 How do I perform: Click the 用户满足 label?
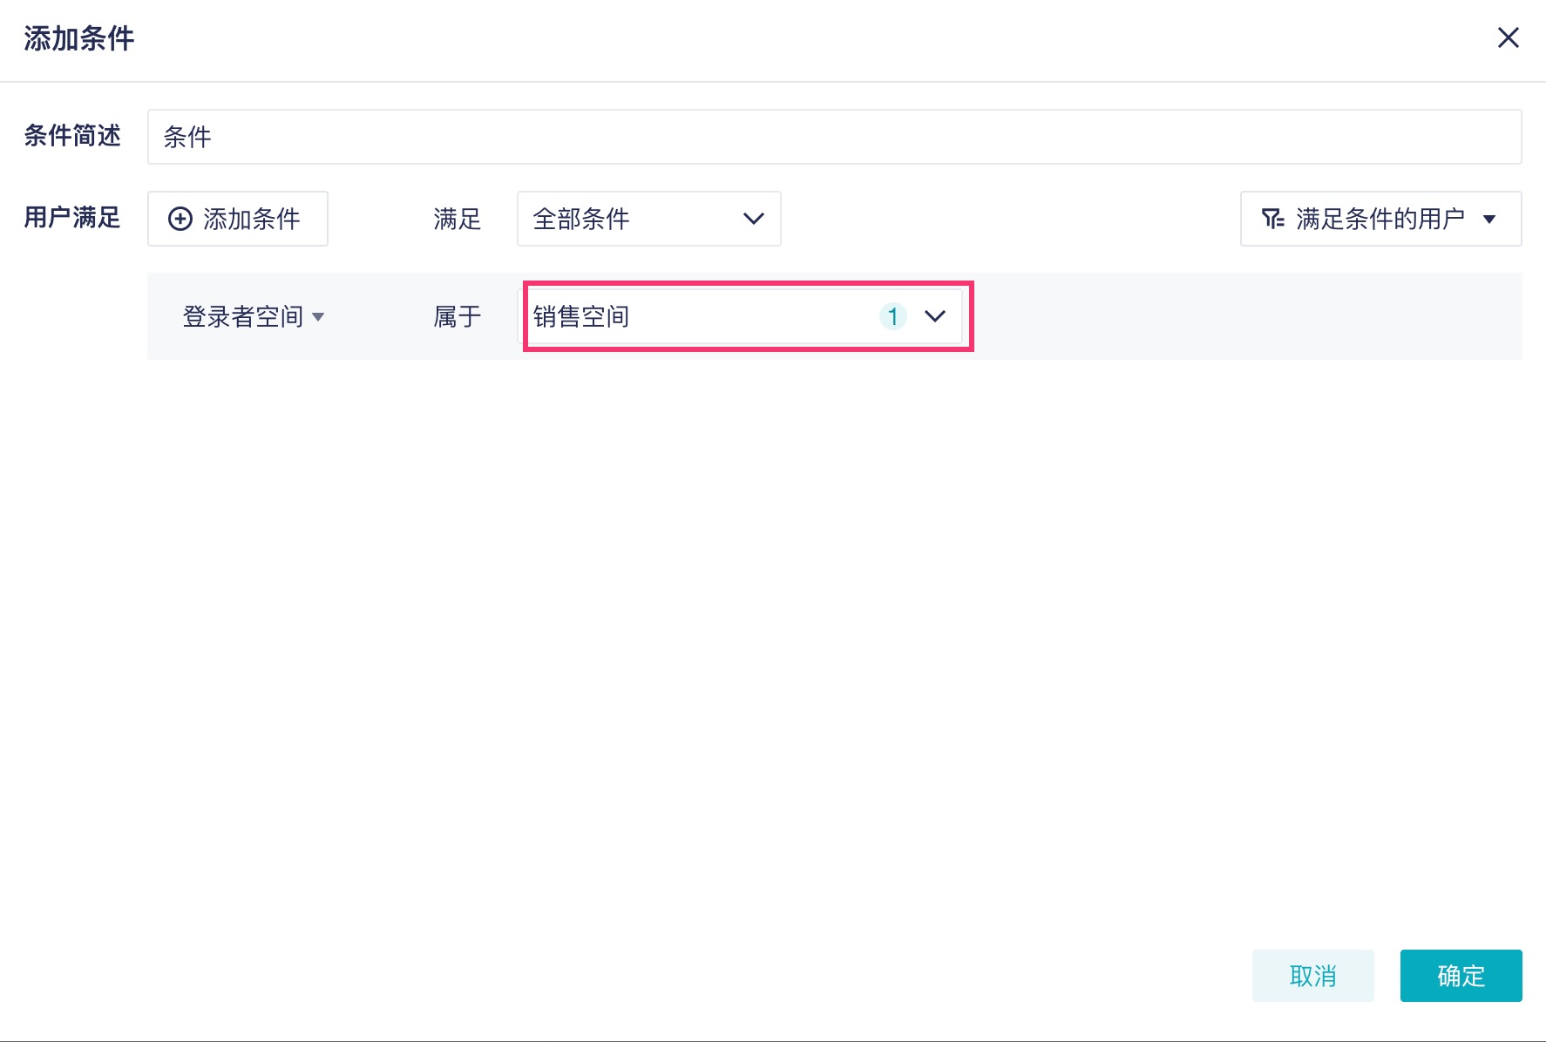72,217
